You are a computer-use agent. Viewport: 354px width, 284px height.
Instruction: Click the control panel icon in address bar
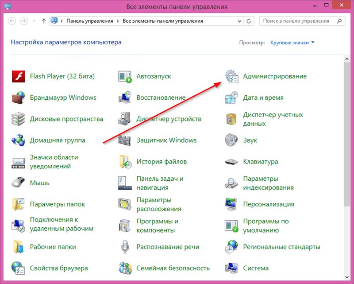(x=54, y=21)
